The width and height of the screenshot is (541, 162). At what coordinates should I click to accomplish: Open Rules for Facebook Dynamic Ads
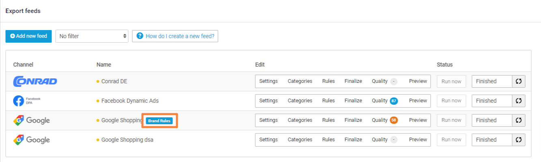328,101
